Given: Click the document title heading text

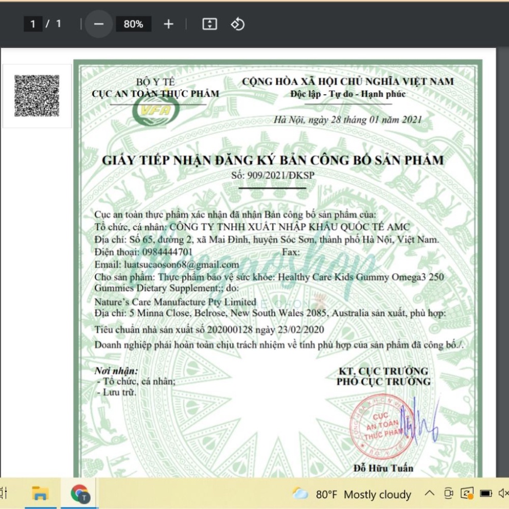Looking at the screenshot, I should coord(272,160).
